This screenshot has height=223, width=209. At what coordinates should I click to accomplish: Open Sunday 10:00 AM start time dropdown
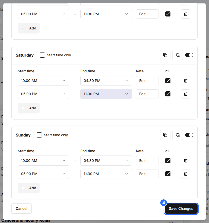tap(43, 161)
